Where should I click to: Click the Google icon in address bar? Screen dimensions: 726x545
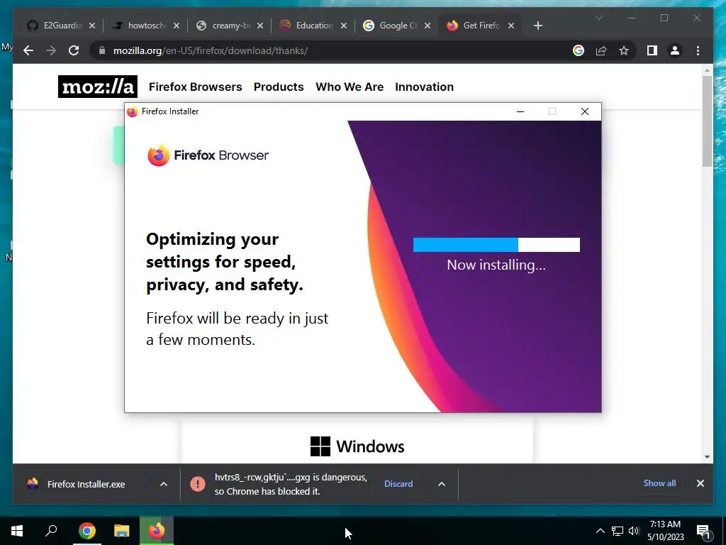(579, 50)
